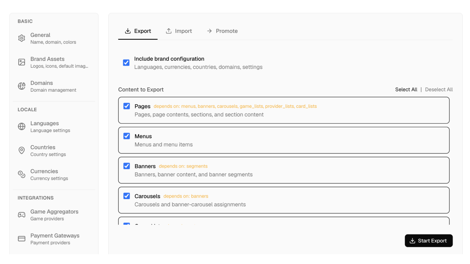This screenshot has height=264, width=470.
Task: Click the Brand Assets image icon
Action: (21, 62)
